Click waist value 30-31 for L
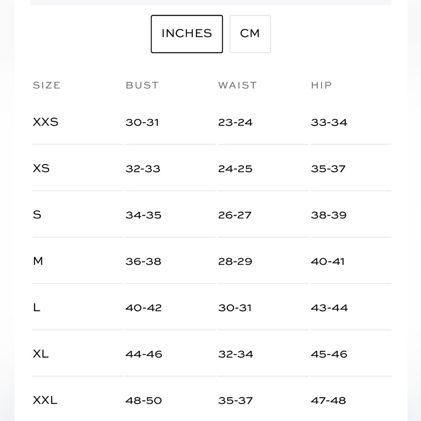Image resolution: width=421 pixels, height=421 pixels. pos(235,308)
